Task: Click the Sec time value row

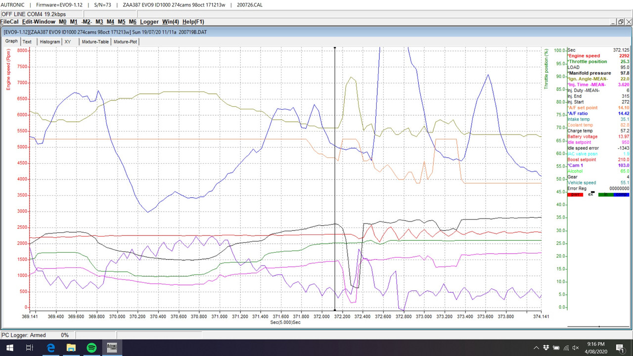Action: point(598,50)
